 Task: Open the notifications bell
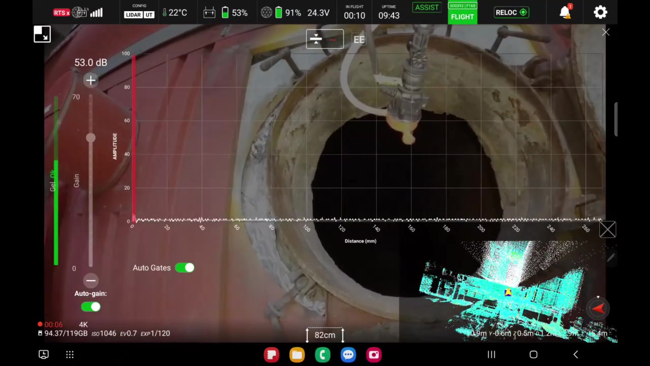point(565,12)
